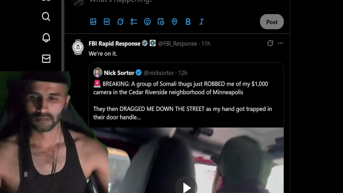Click Grok explain icon on FBI post
This screenshot has width=343, height=193.
coord(270,43)
